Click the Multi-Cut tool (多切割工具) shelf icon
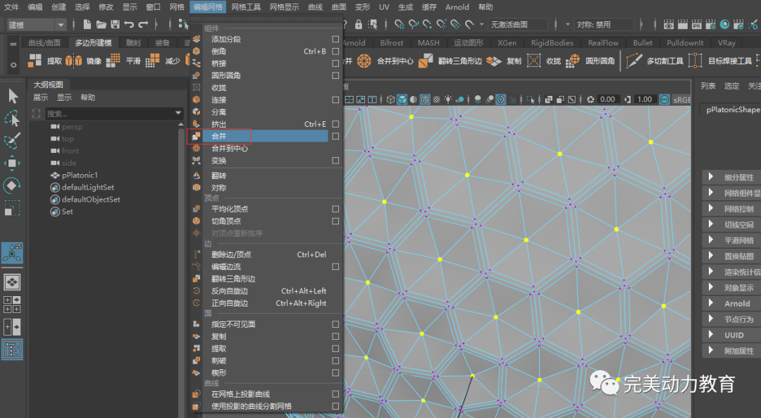Viewport: 761px width, 418px height. click(x=635, y=61)
